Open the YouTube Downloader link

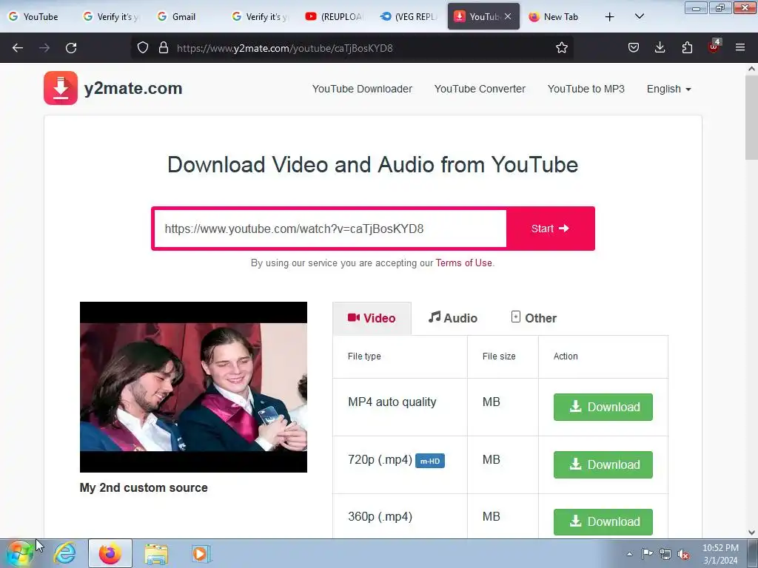362,89
